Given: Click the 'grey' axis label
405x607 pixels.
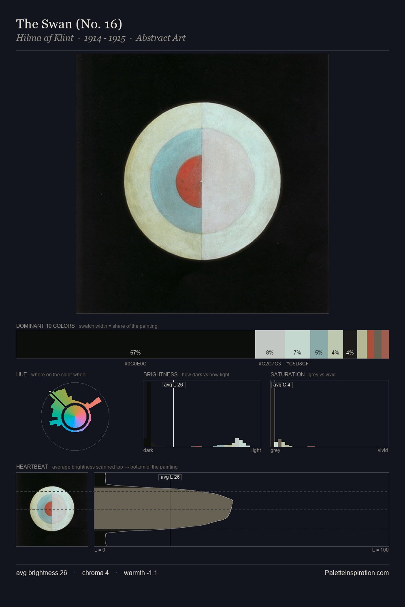Looking at the screenshot, I should tap(275, 450).
